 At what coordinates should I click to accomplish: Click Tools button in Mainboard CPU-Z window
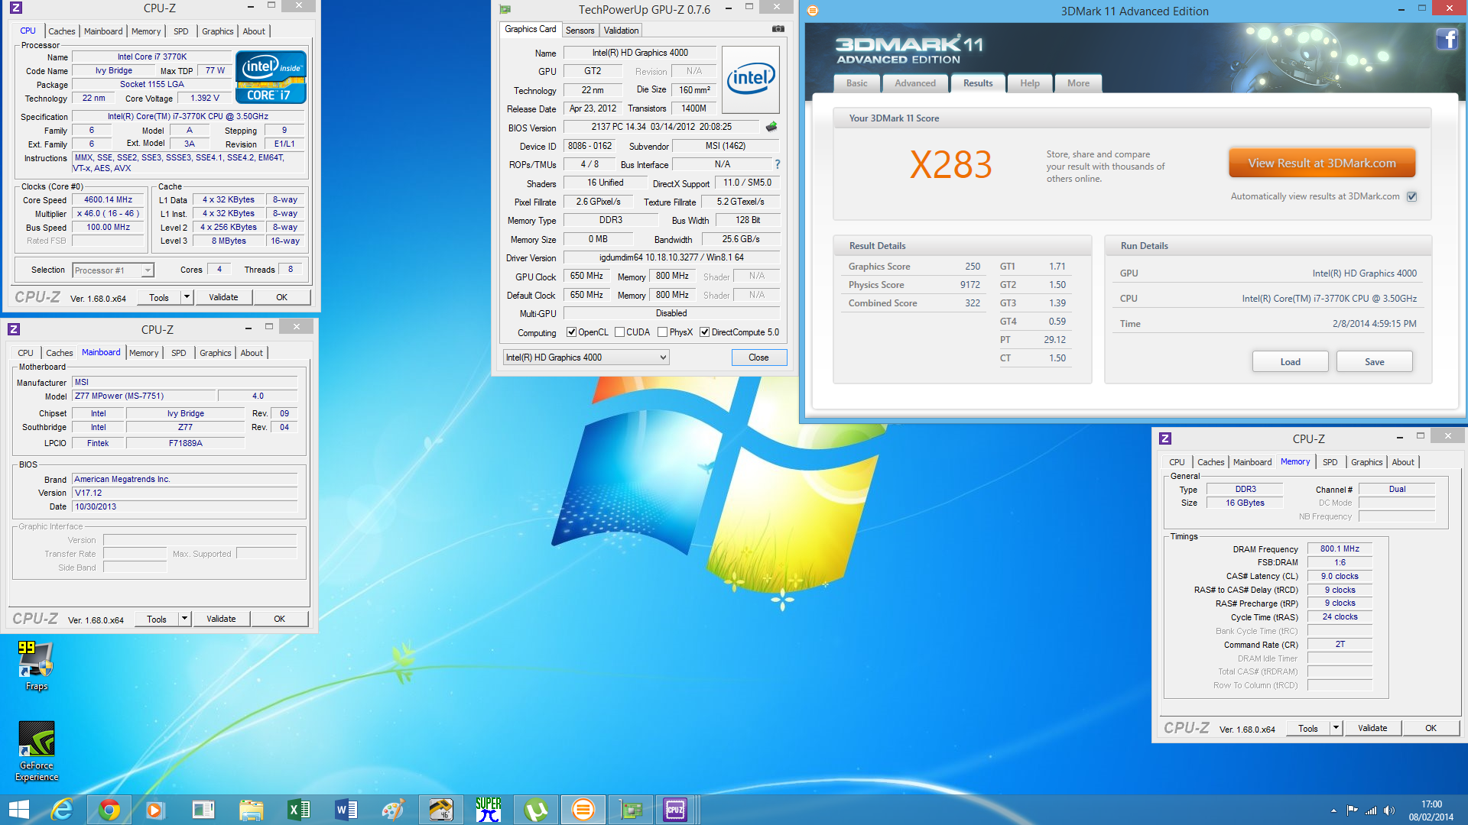click(157, 619)
